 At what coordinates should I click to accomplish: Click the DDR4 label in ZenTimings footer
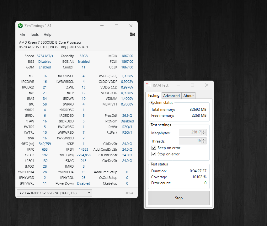click(x=129, y=193)
